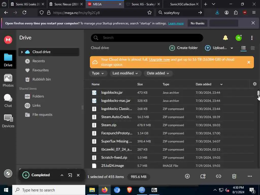Click Learn more link in Firefox bar
This screenshot has height=195, width=260.
pos(176,23)
